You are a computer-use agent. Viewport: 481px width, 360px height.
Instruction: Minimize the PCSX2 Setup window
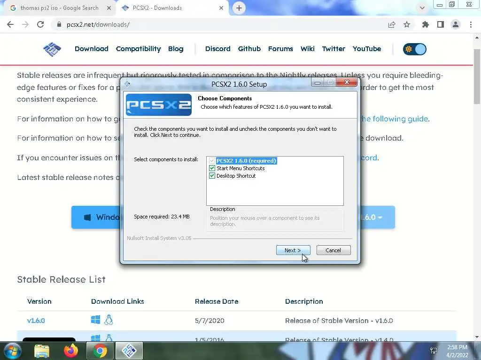[318, 82]
